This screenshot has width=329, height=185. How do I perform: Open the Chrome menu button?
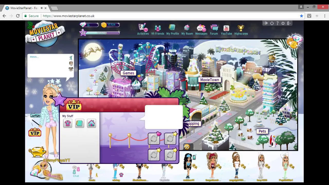point(325,16)
